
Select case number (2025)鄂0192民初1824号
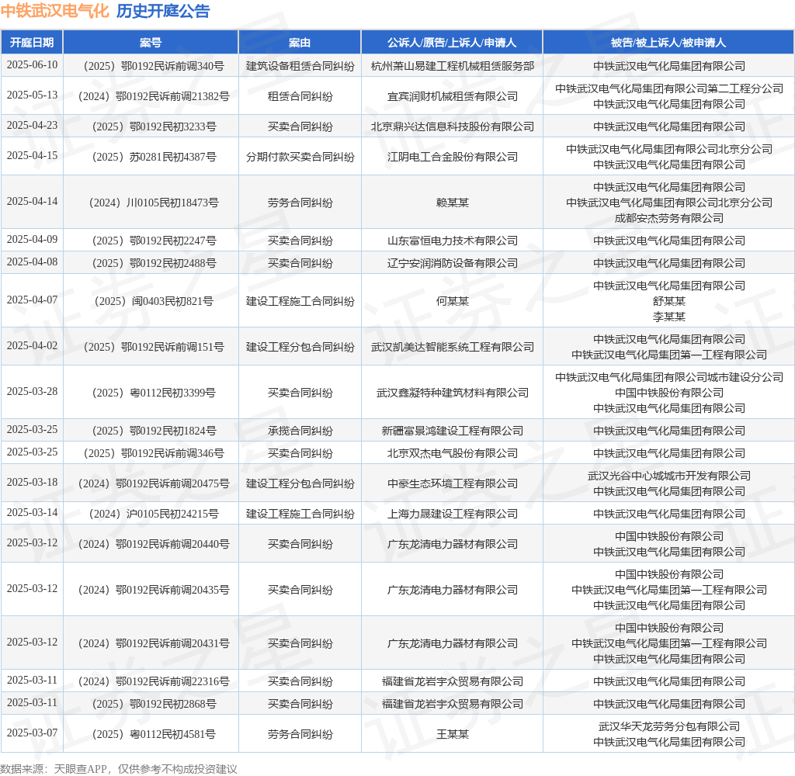[151, 431]
